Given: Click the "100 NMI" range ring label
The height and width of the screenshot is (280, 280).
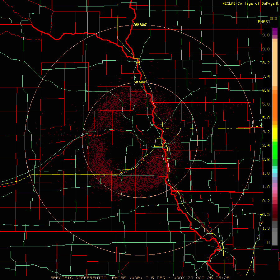Looking at the screenshot, I should (x=140, y=25).
